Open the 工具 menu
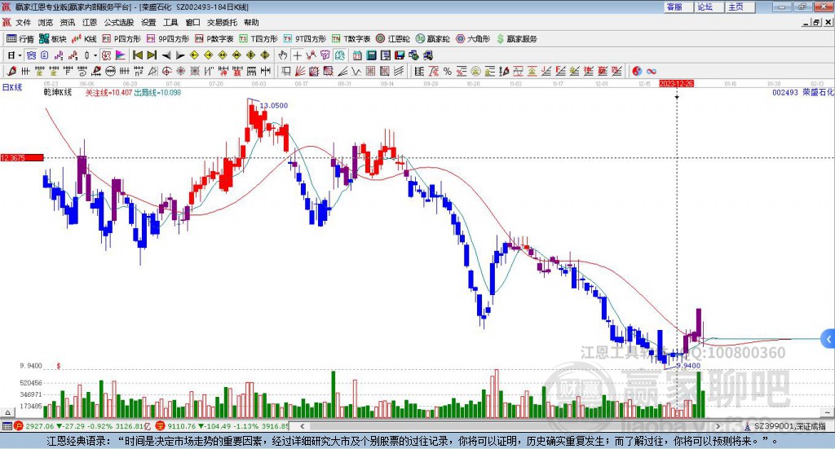835x449 pixels. pos(170,22)
